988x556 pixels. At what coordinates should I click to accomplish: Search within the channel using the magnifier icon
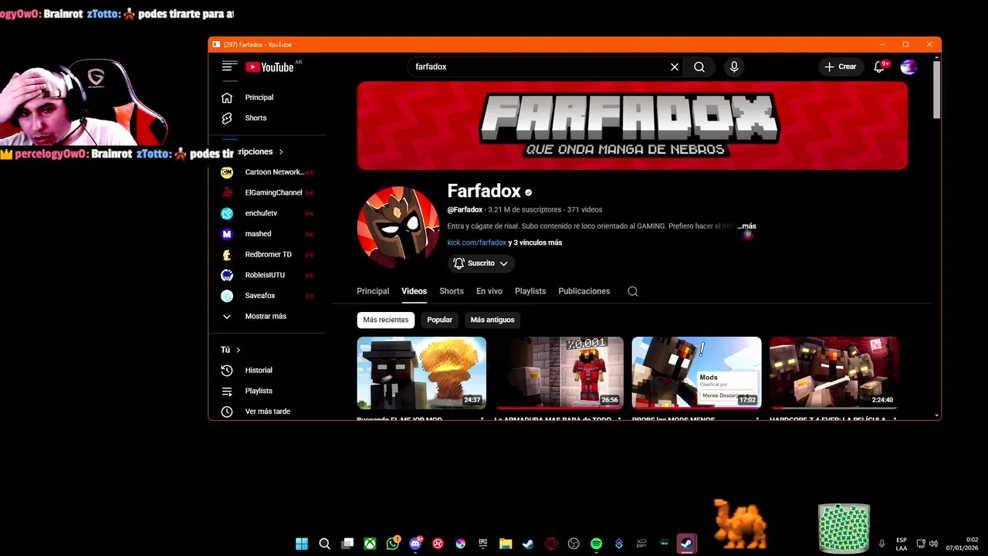tap(633, 291)
